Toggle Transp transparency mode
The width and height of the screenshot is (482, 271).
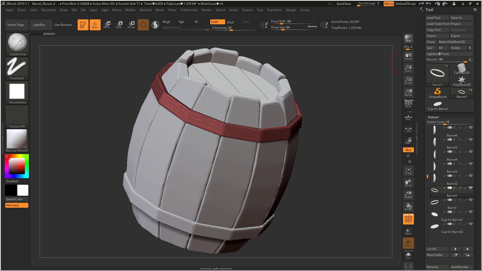coord(408,231)
